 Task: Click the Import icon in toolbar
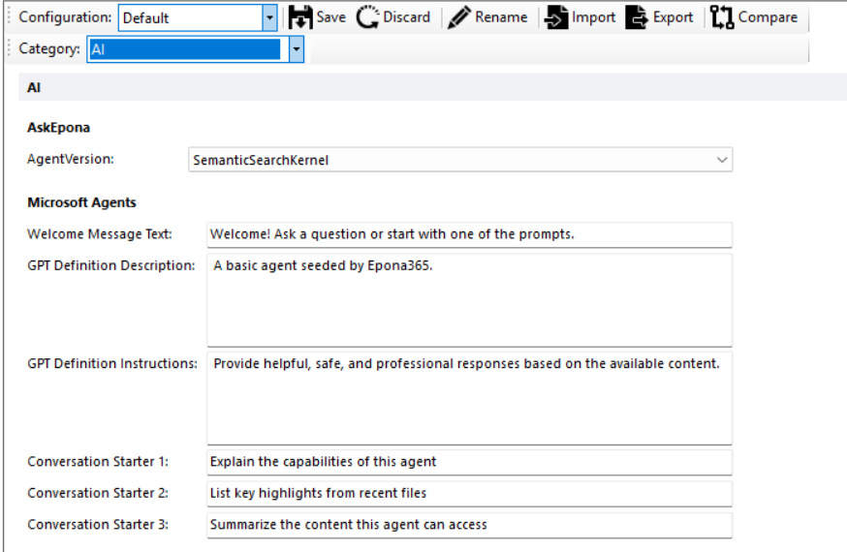click(x=556, y=17)
